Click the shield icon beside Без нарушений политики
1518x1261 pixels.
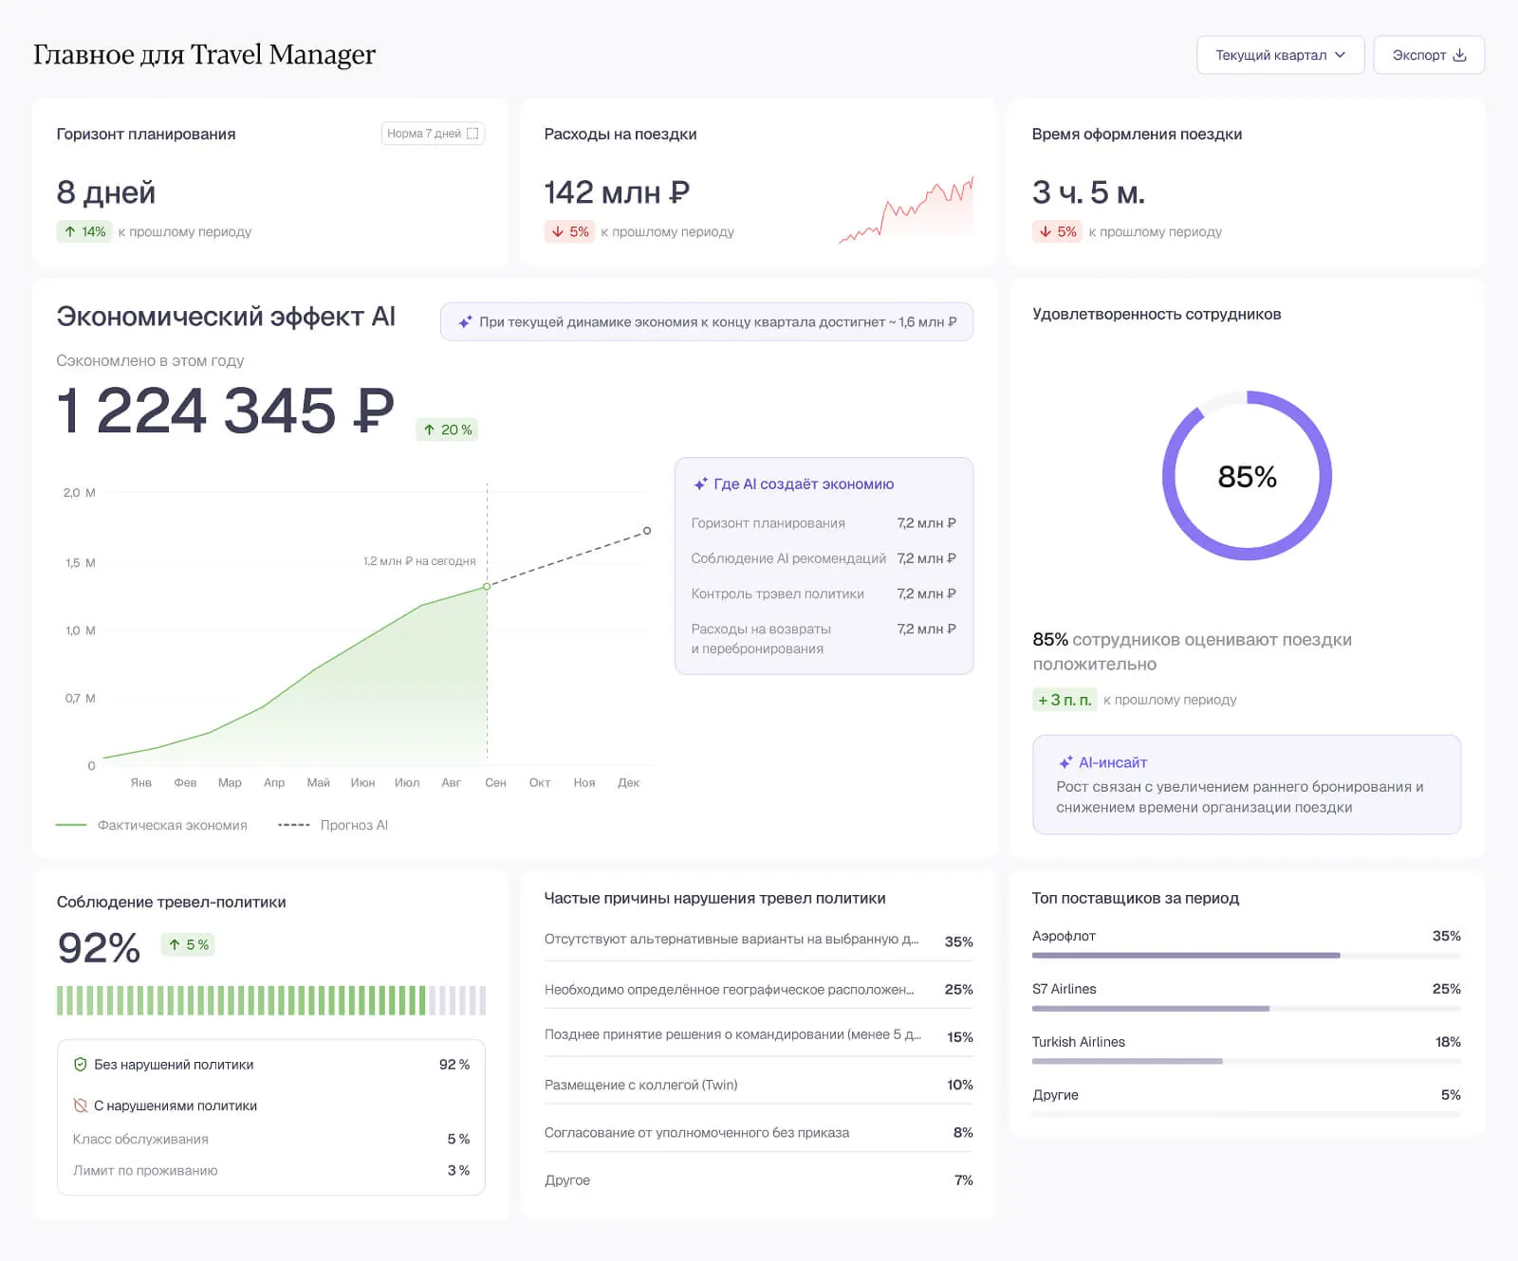coord(81,1065)
